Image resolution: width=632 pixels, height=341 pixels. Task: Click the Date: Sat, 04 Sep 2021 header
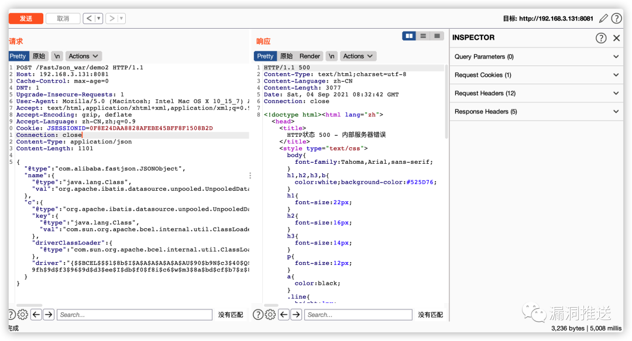[331, 94]
